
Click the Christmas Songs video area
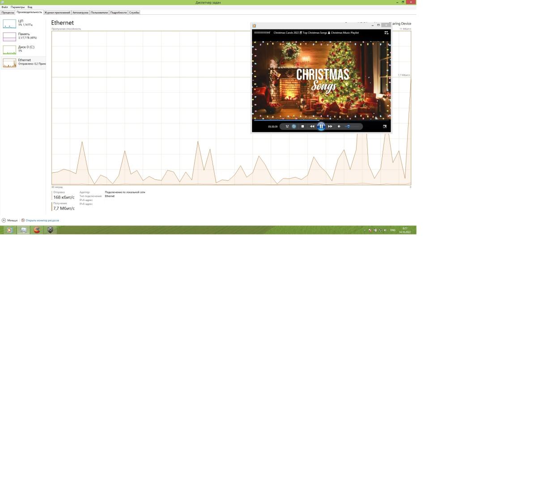(321, 80)
